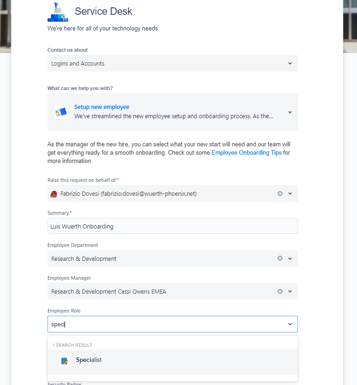Screen dimensions: 357x385
Task: Clear the Employee Department selection
Action: click(280, 259)
